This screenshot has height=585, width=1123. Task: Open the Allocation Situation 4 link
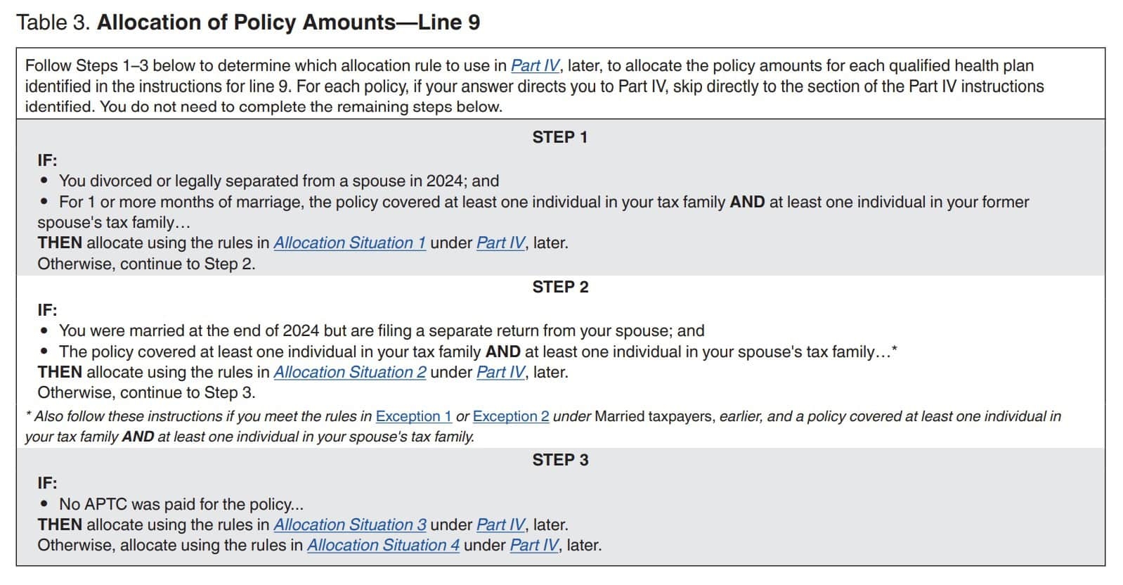pyautogui.click(x=383, y=546)
